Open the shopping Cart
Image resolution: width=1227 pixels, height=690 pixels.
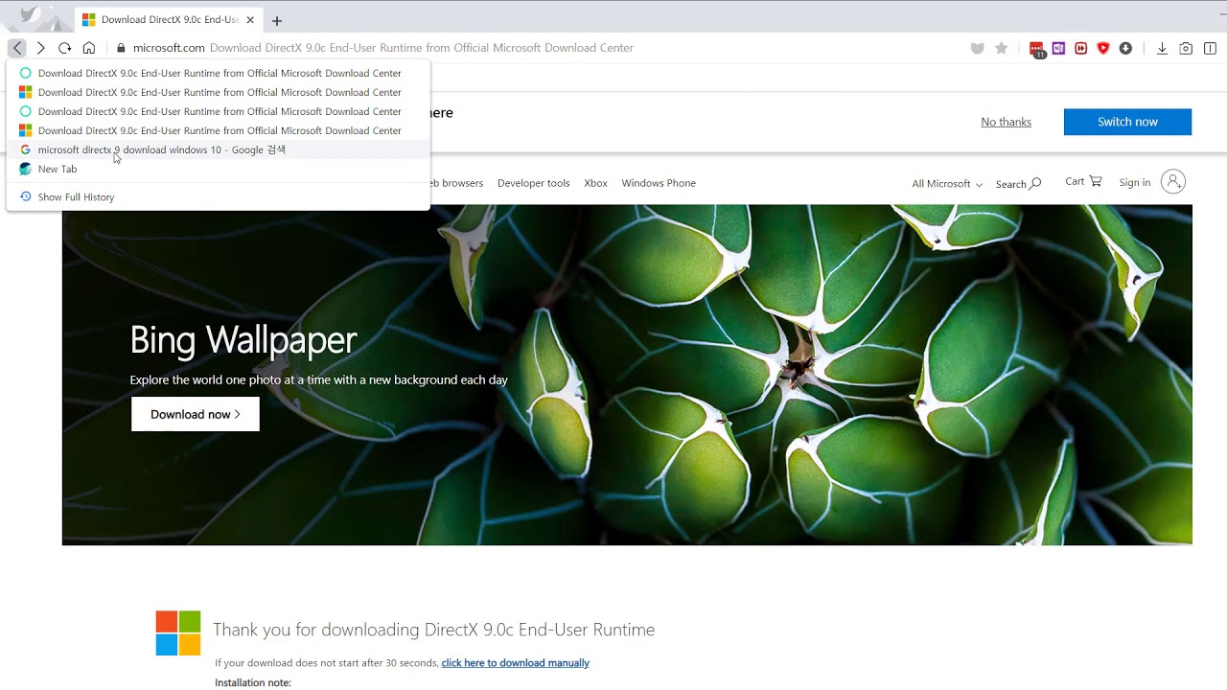click(x=1083, y=181)
